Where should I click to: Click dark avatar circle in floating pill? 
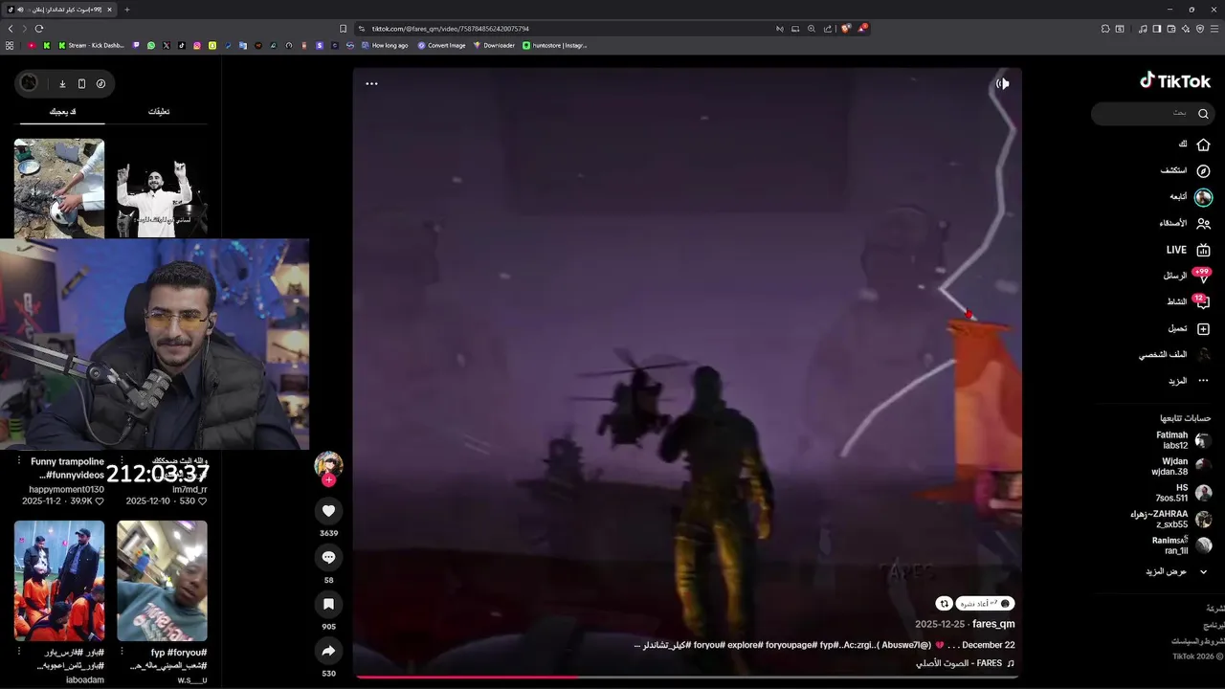29,83
